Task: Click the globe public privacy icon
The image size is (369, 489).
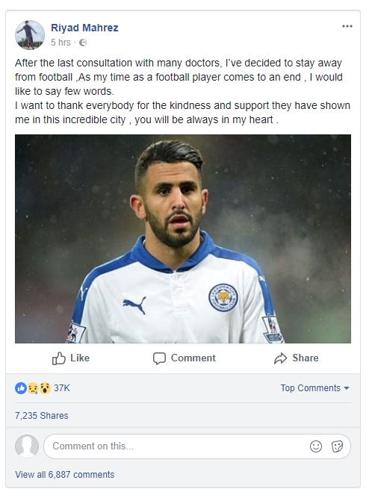Action: (x=83, y=43)
